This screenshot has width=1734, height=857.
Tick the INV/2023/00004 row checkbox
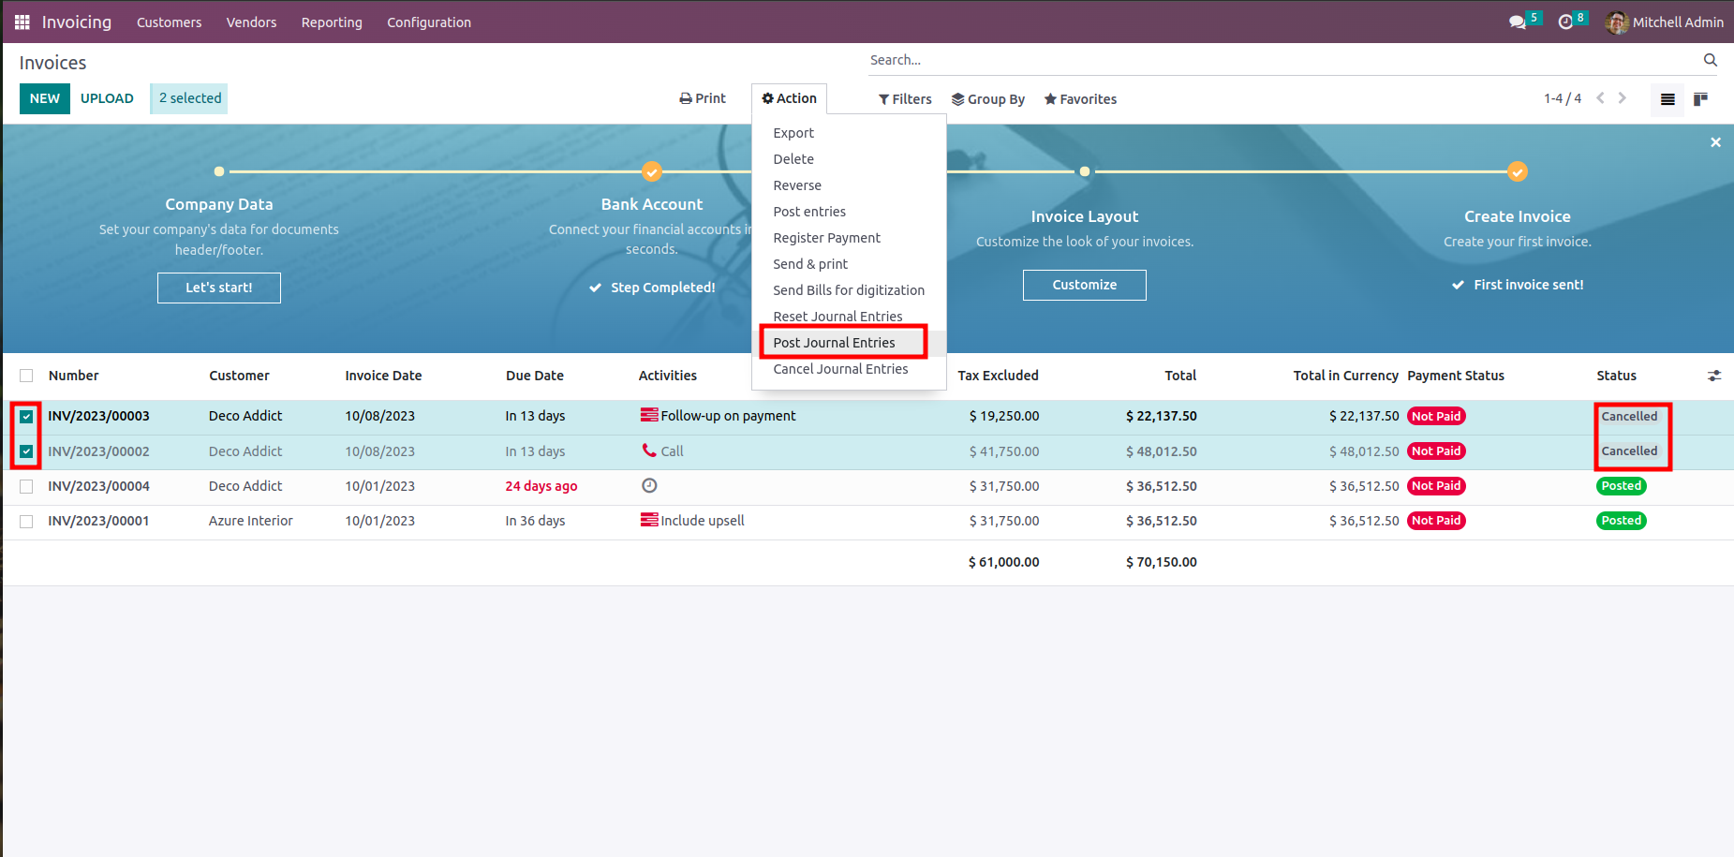point(26,486)
